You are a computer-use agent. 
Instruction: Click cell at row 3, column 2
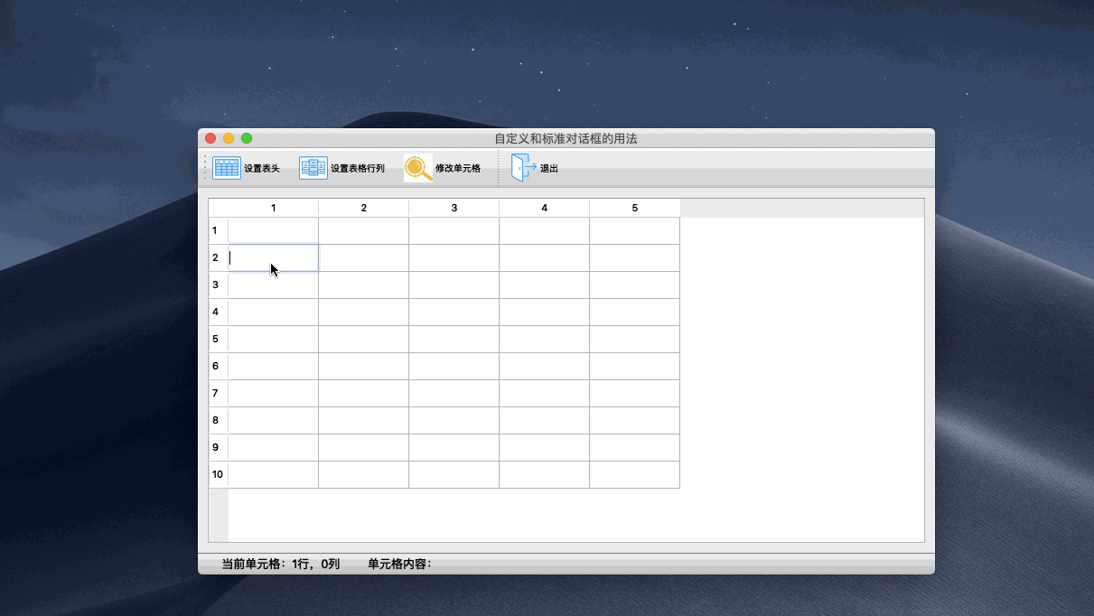coord(364,285)
